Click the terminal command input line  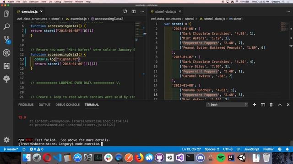[x=60, y=144]
